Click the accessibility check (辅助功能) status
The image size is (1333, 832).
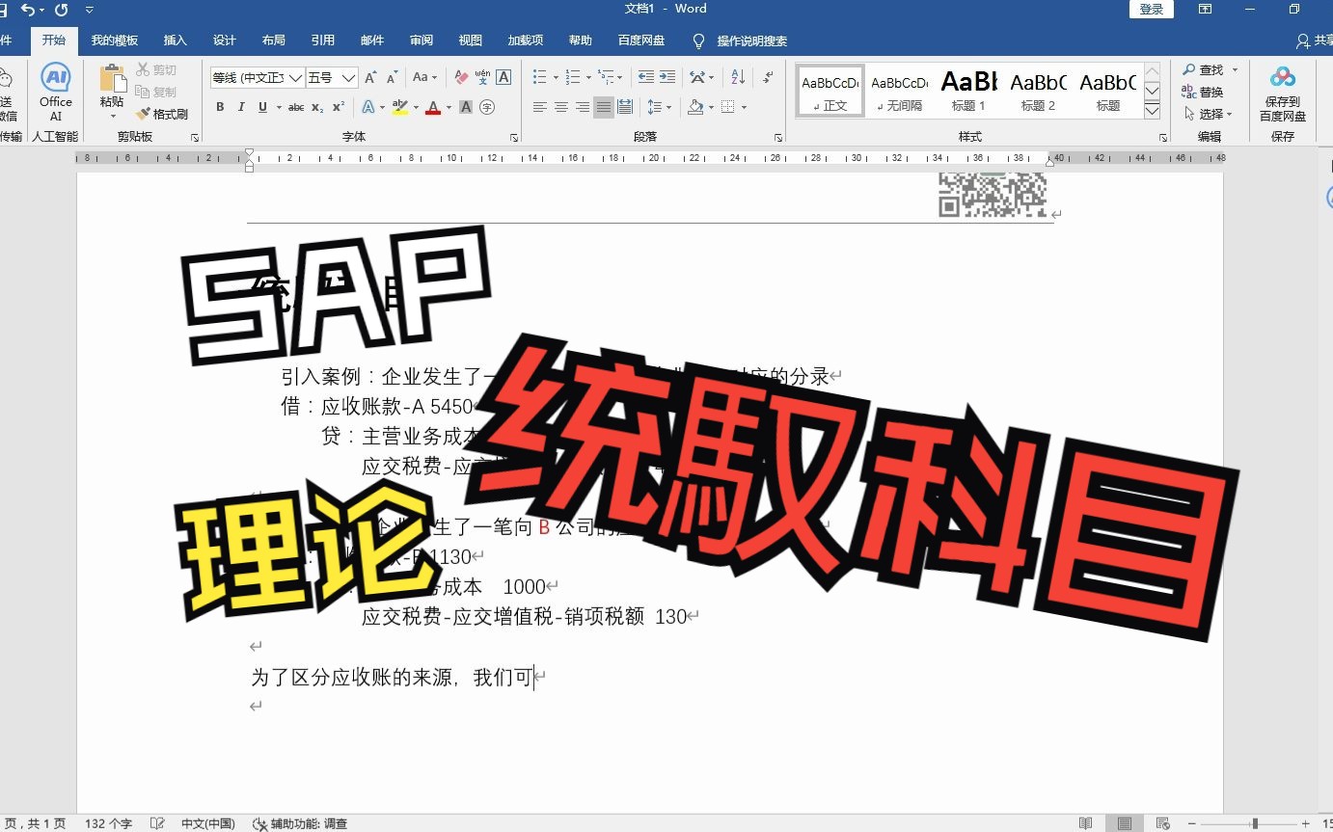coord(300,823)
